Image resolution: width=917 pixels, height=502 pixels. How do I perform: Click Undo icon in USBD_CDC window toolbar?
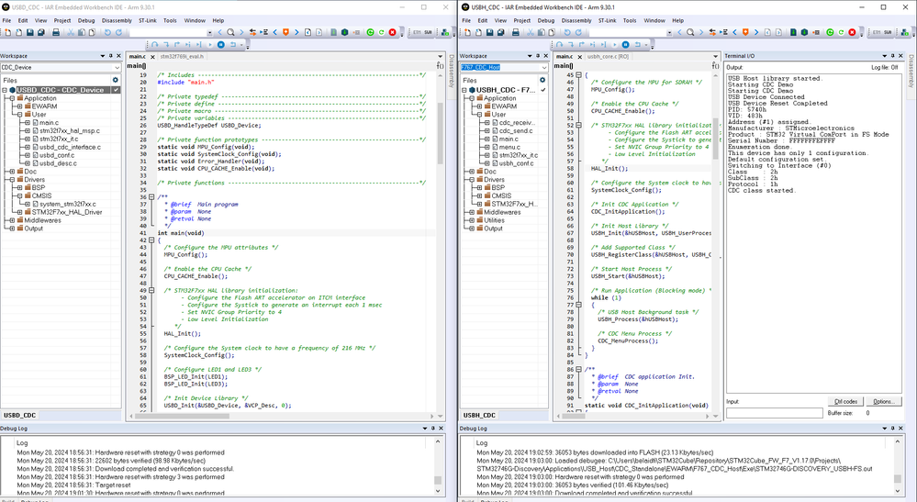point(107,32)
